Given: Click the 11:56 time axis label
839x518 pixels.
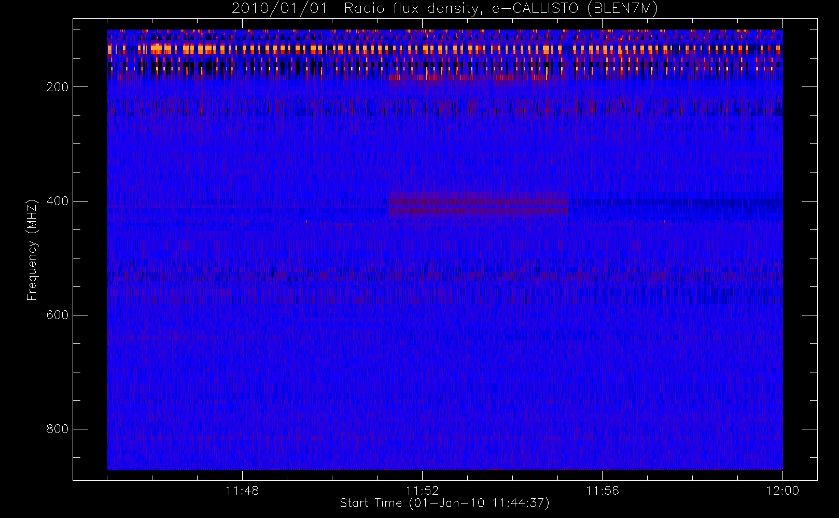Looking at the screenshot, I should (602, 491).
